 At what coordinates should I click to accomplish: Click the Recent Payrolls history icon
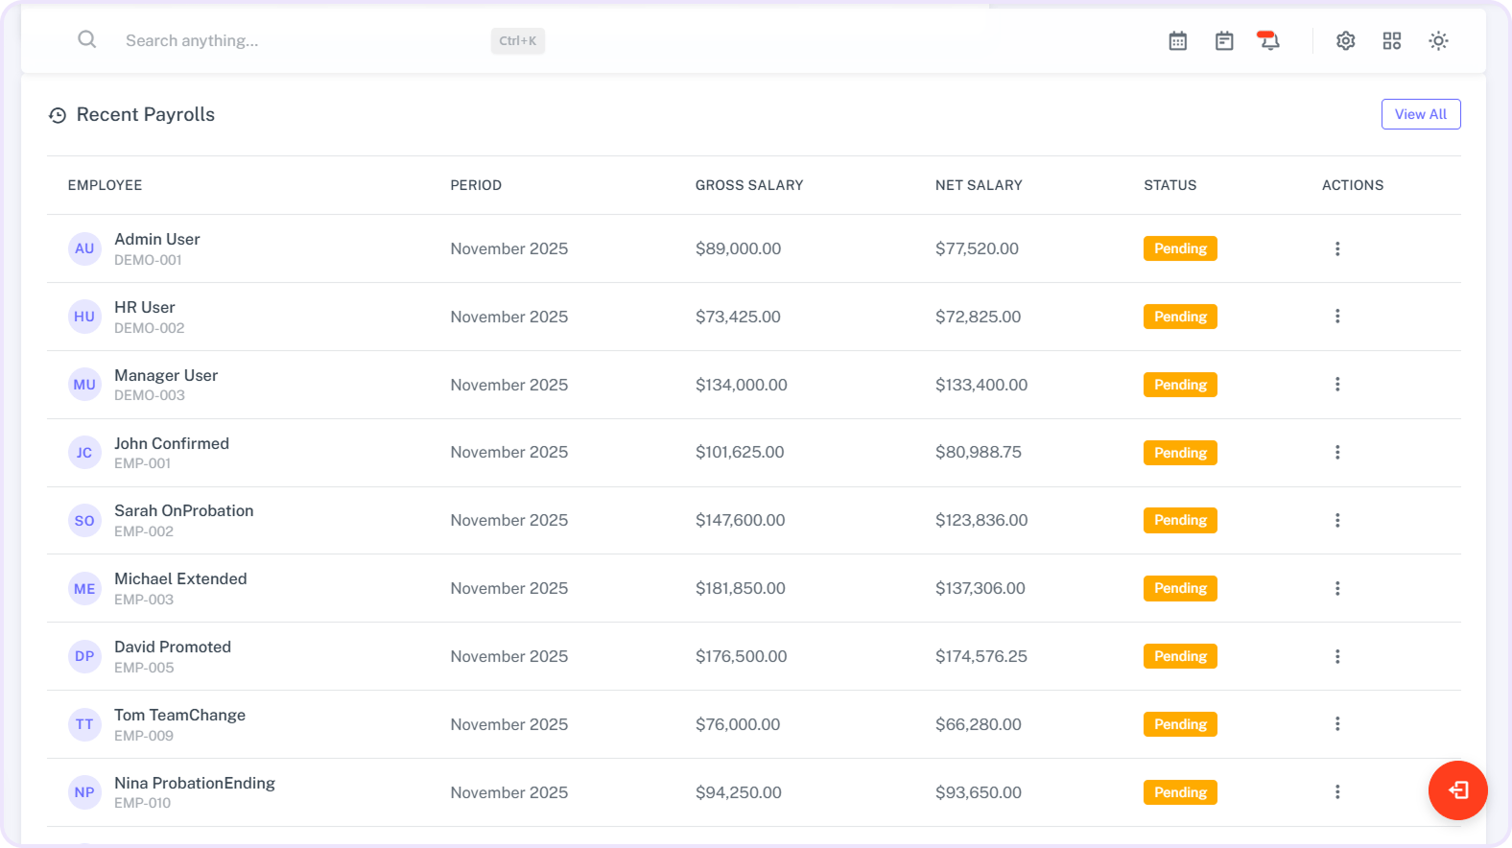point(58,115)
